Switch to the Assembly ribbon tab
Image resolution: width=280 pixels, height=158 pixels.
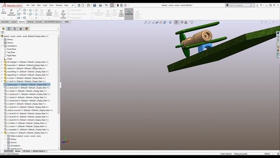(x=5, y=22)
